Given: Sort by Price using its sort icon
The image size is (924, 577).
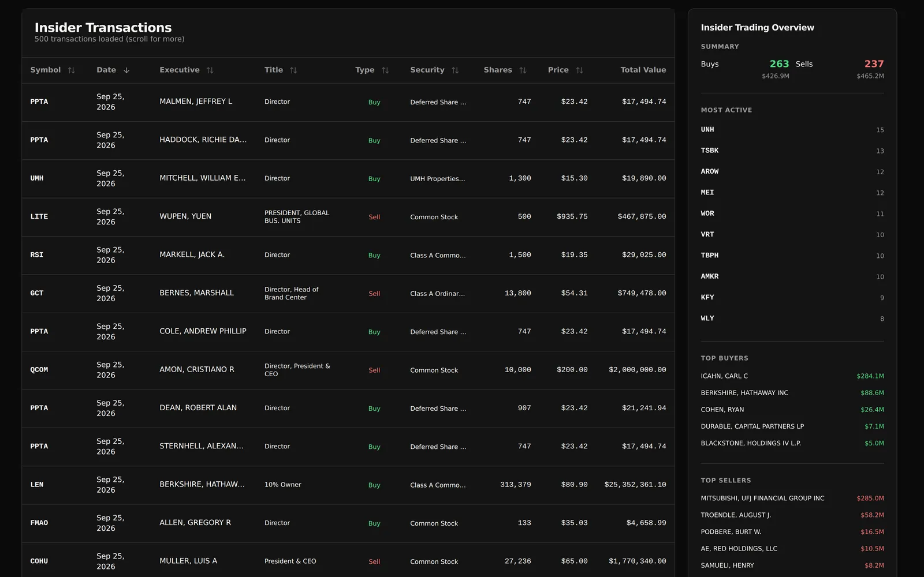Looking at the screenshot, I should click(579, 70).
